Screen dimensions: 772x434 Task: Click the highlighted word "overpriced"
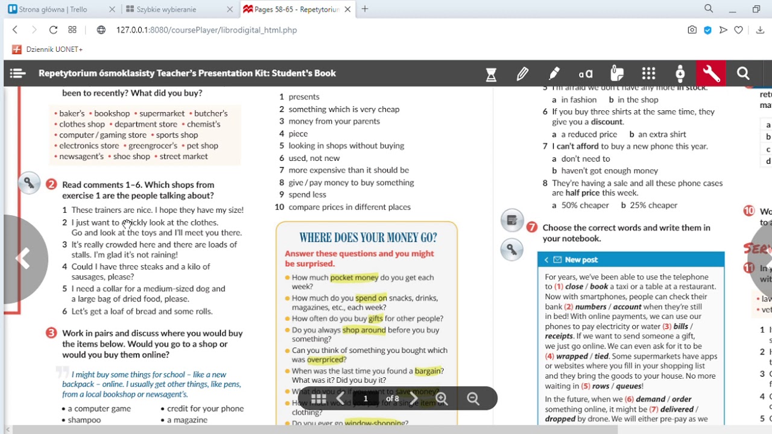coord(325,360)
